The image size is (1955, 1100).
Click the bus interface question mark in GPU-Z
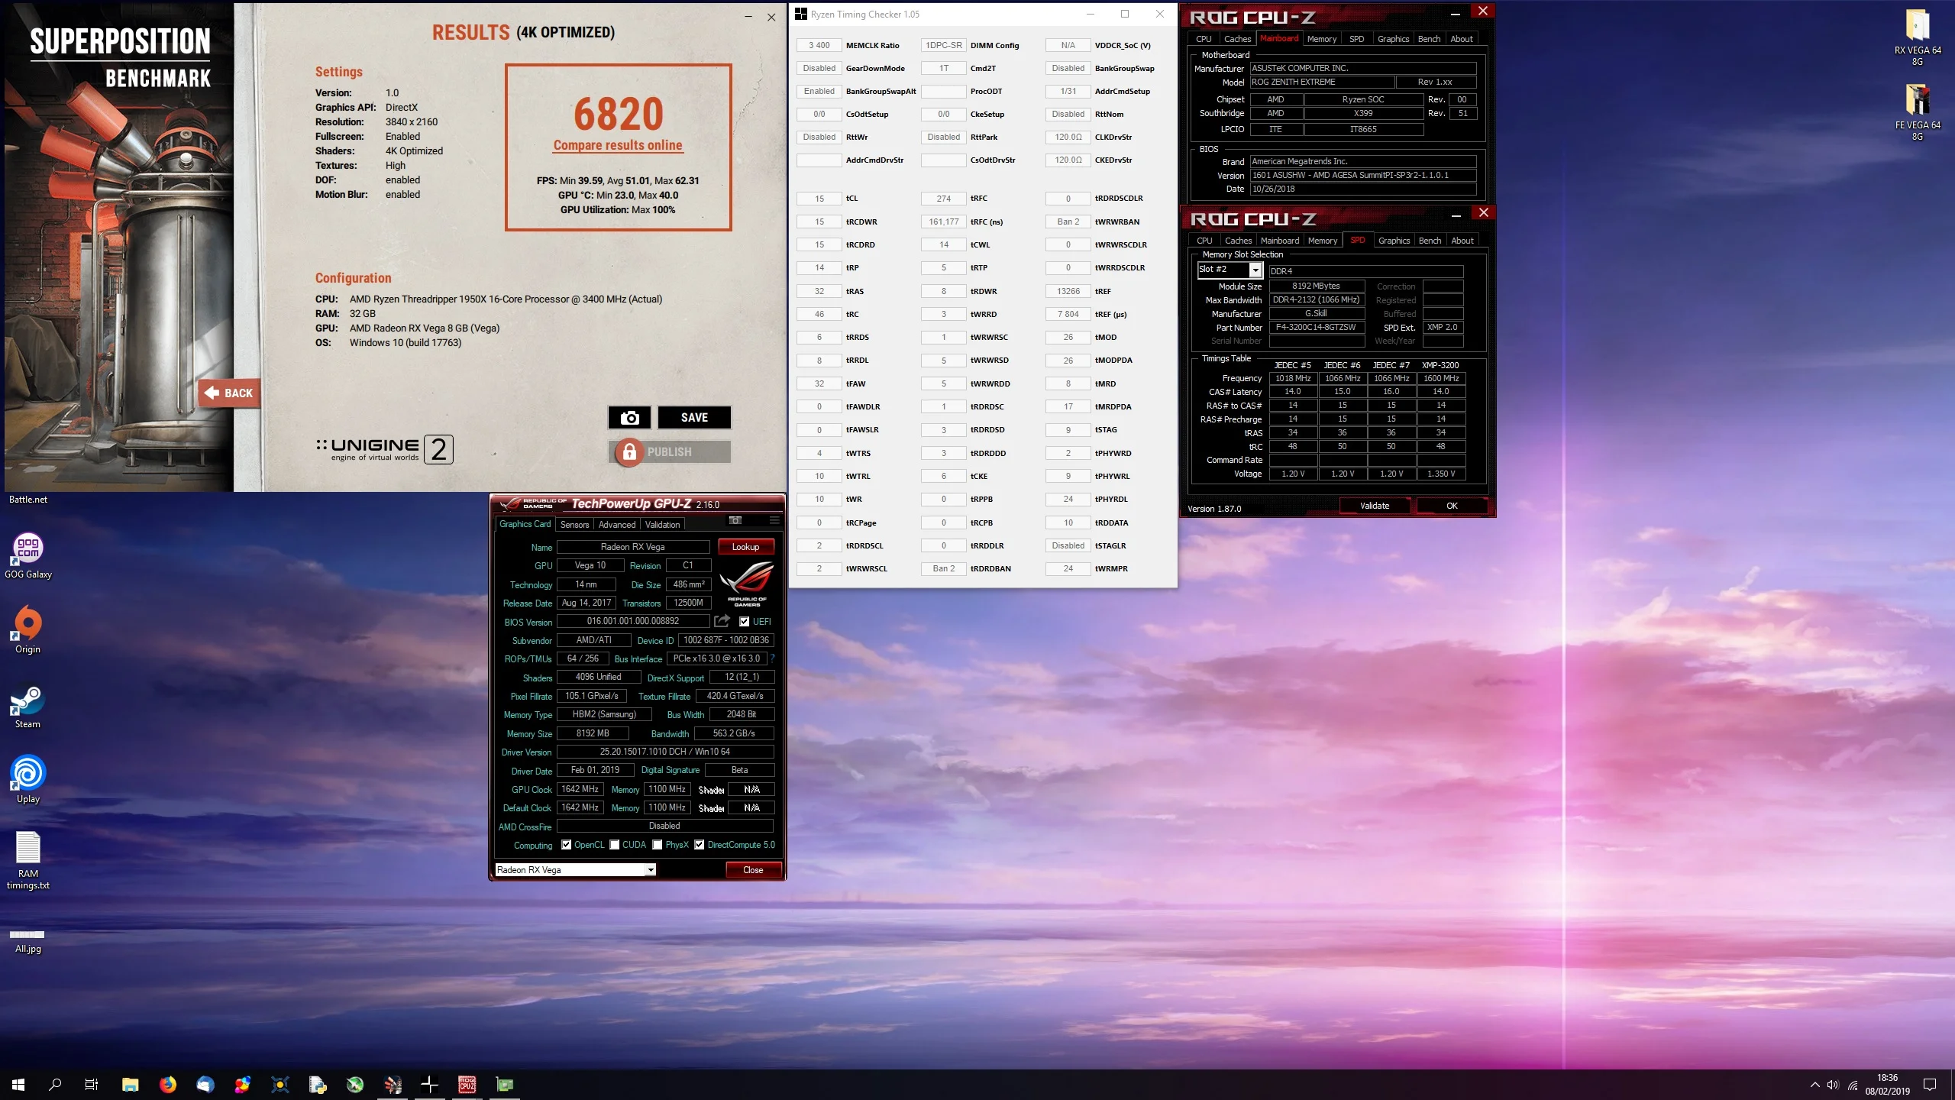coord(772,658)
